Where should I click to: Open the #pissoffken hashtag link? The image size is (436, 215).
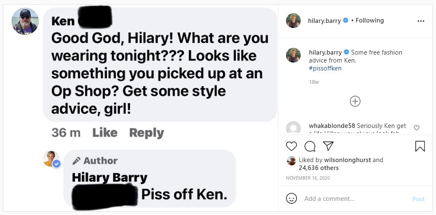coord(325,68)
